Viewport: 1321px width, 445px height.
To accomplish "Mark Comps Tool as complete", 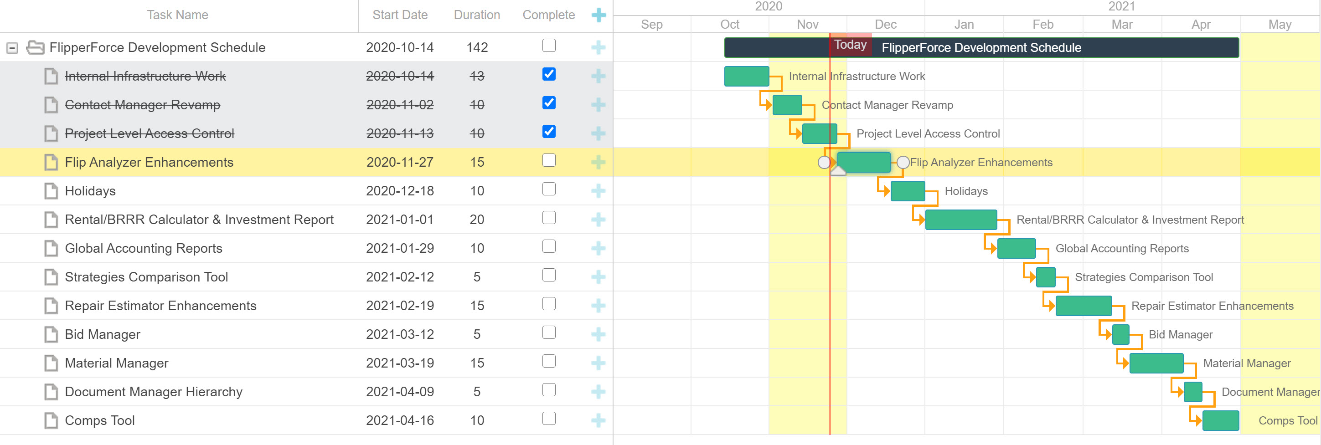I will (x=549, y=419).
